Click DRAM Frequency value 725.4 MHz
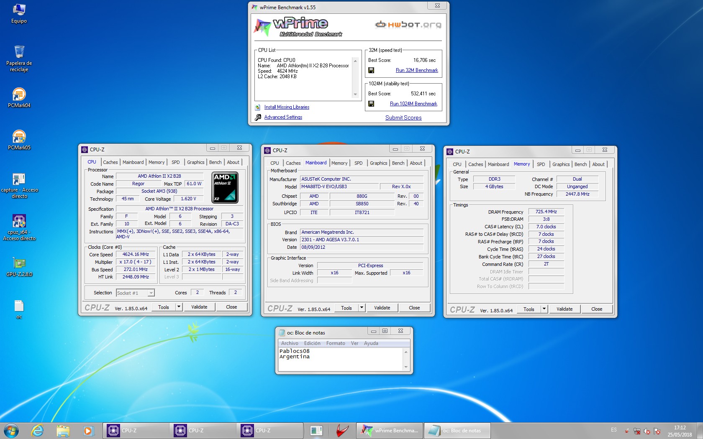703x439 pixels. point(546,212)
